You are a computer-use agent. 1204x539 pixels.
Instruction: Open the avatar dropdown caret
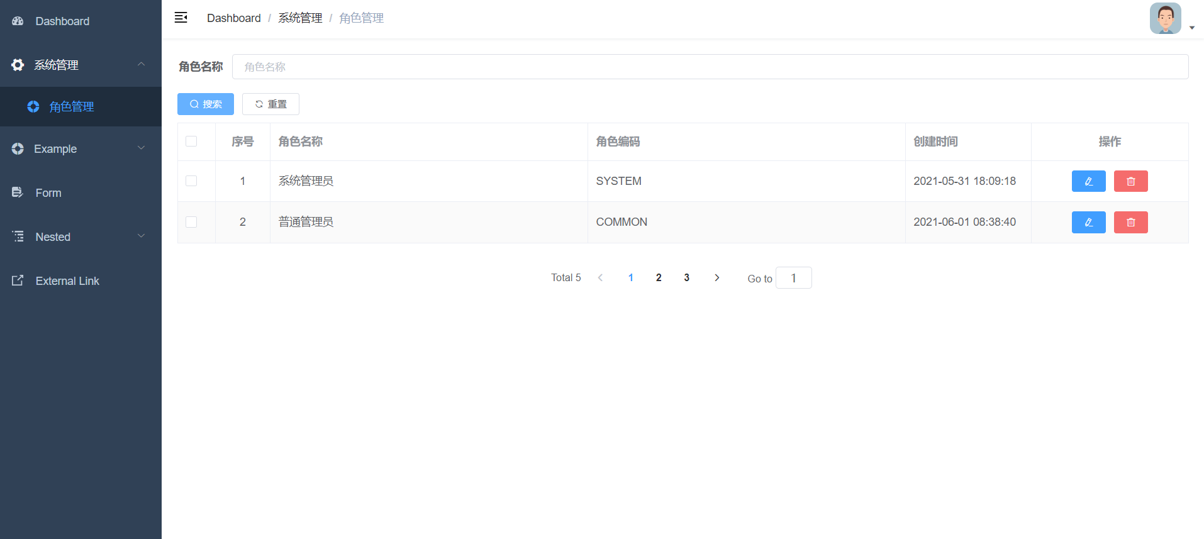point(1191,28)
